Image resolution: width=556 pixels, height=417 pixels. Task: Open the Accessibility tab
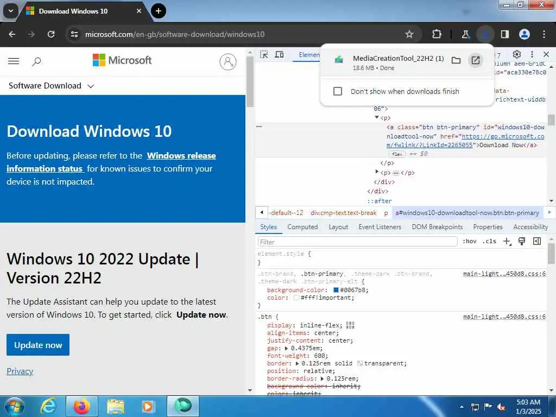(530, 227)
